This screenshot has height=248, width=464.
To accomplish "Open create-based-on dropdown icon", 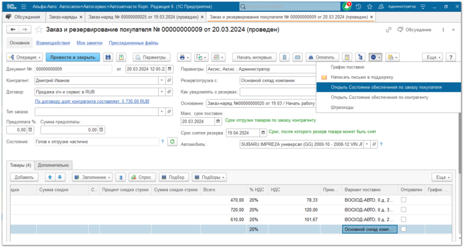I will pos(201,57).
